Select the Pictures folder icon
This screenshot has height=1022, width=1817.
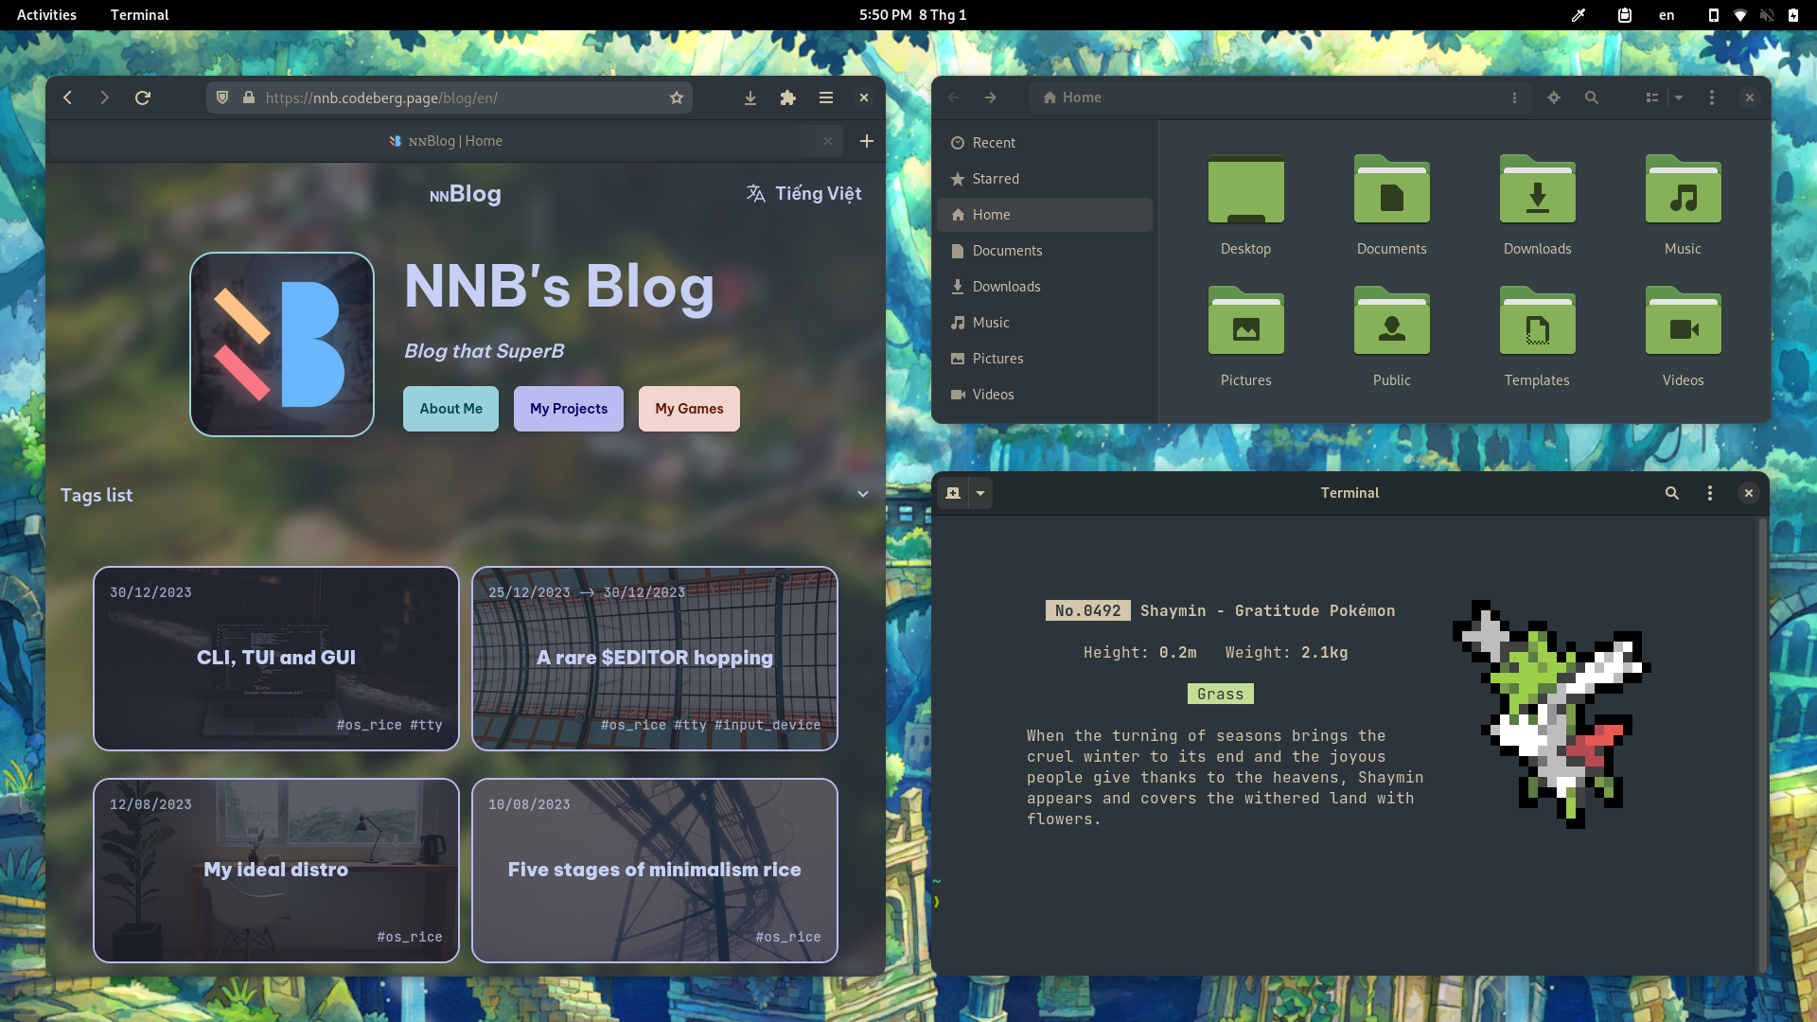1246,322
